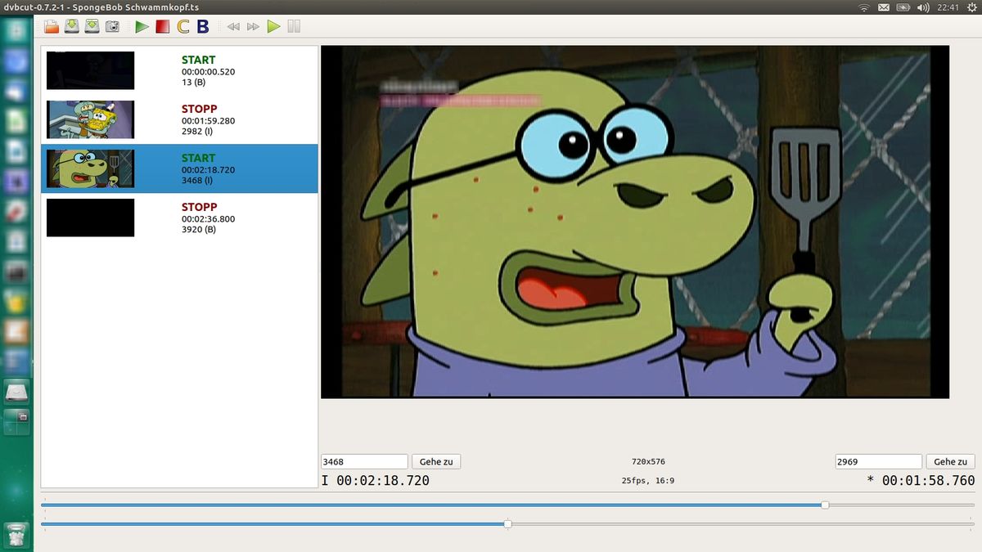Click the clock showing 22:41

[948, 7]
